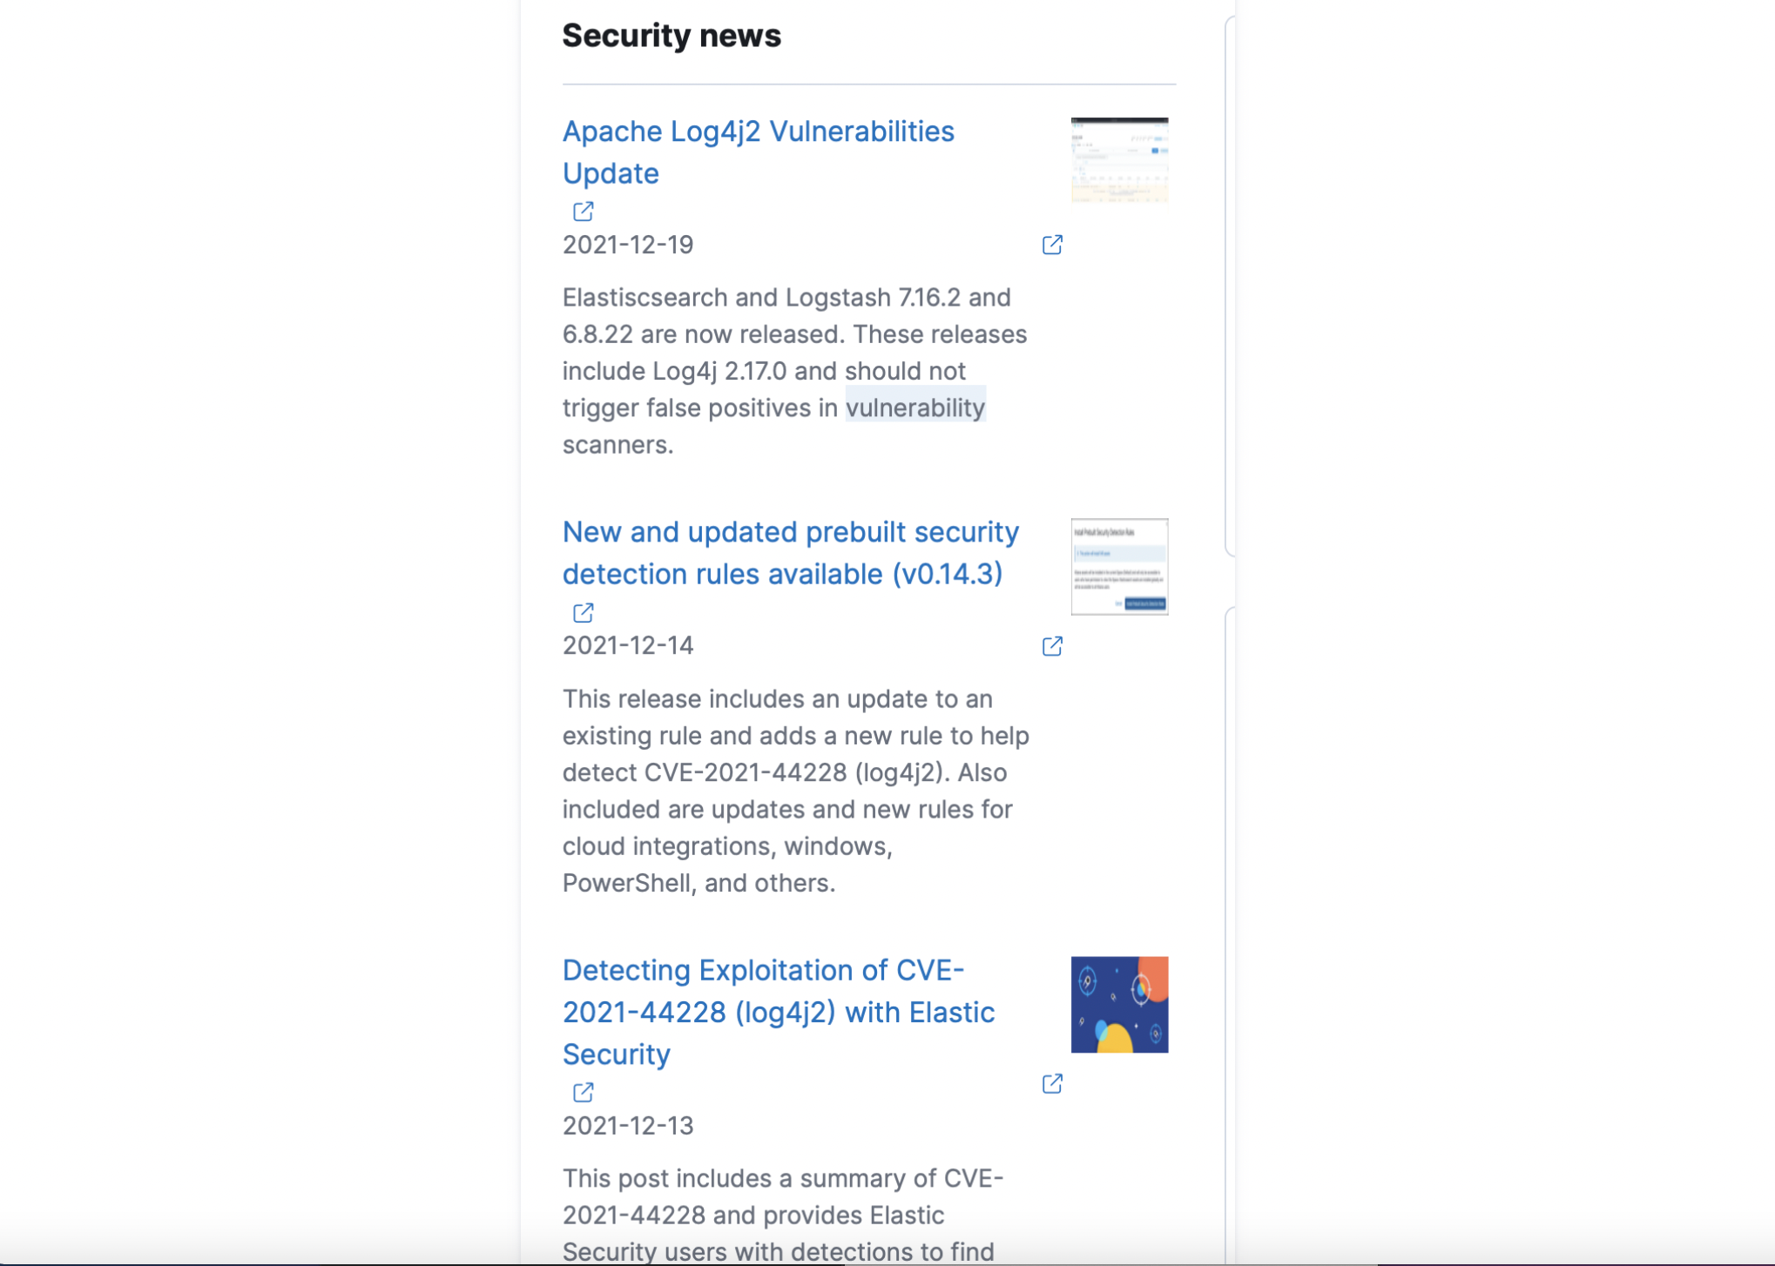This screenshot has height=1266, width=1775.
Task: Click external-link icon beside the 2021-12-14 date
Action: [x=1052, y=646]
